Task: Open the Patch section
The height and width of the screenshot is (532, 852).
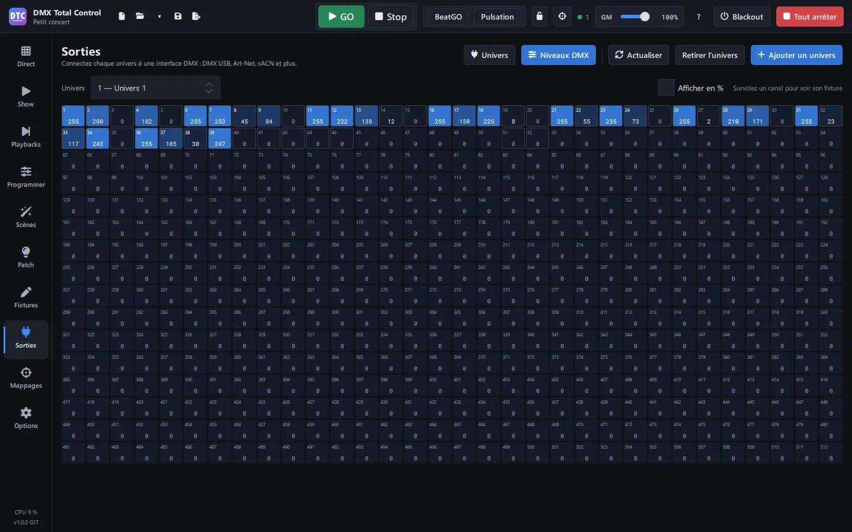Action: [x=26, y=258]
